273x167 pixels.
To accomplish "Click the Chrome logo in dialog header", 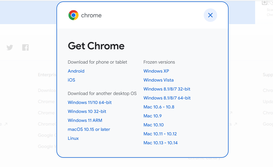I will pos(73,15).
